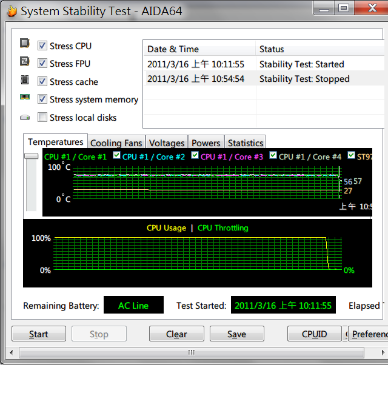
Task: Click the FPU percent chip icon
Action: click(x=24, y=61)
